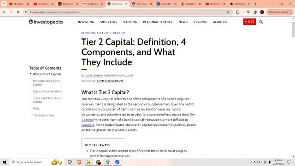Open the clock showing 8:20 PM
The height and width of the screenshot is (166, 295).
click(x=278, y=162)
